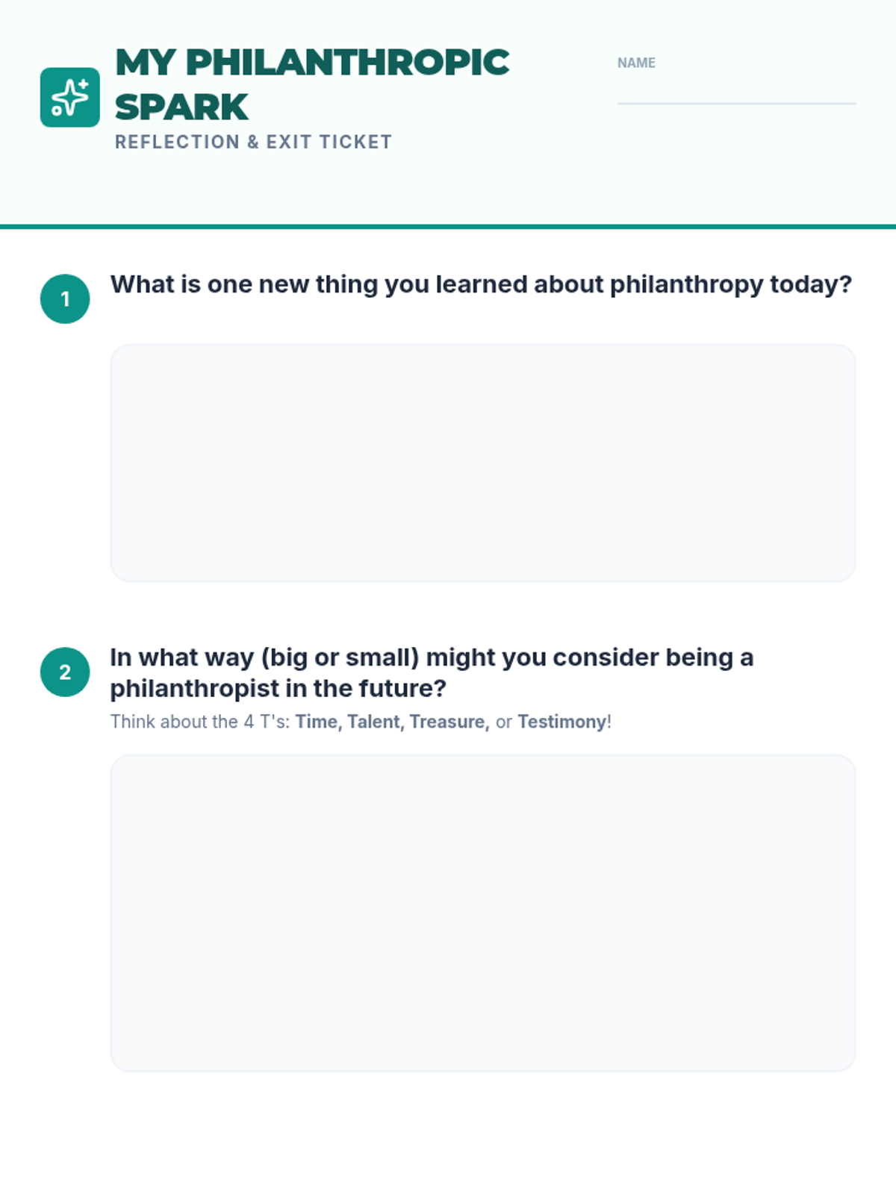Screen dimensions: 896x1194
Task: Click the teal divider line under the header
Action: pos(448,226)
